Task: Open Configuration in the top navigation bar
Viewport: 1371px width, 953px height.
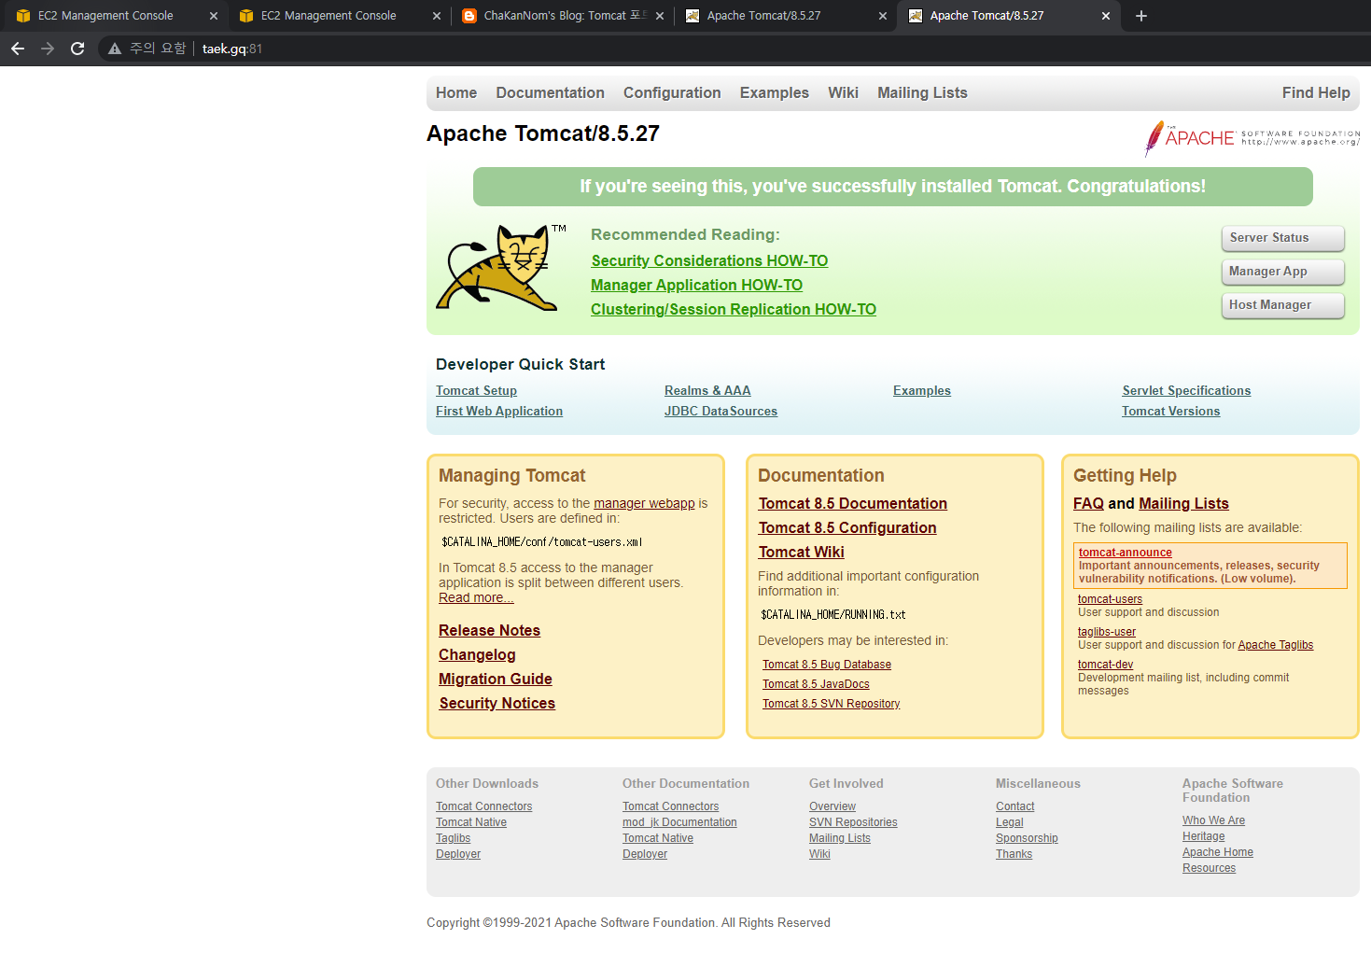Action: pos(672,92)
